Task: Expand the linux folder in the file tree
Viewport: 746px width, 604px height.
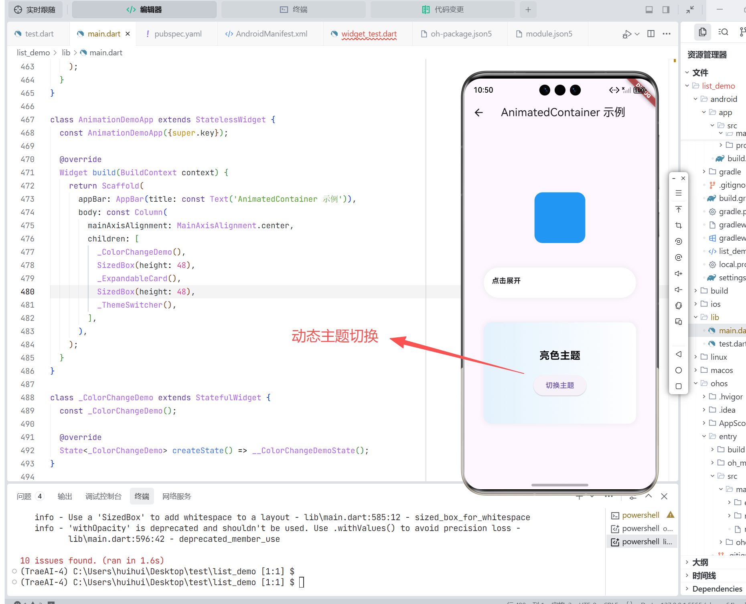Action: coord(695,357)
